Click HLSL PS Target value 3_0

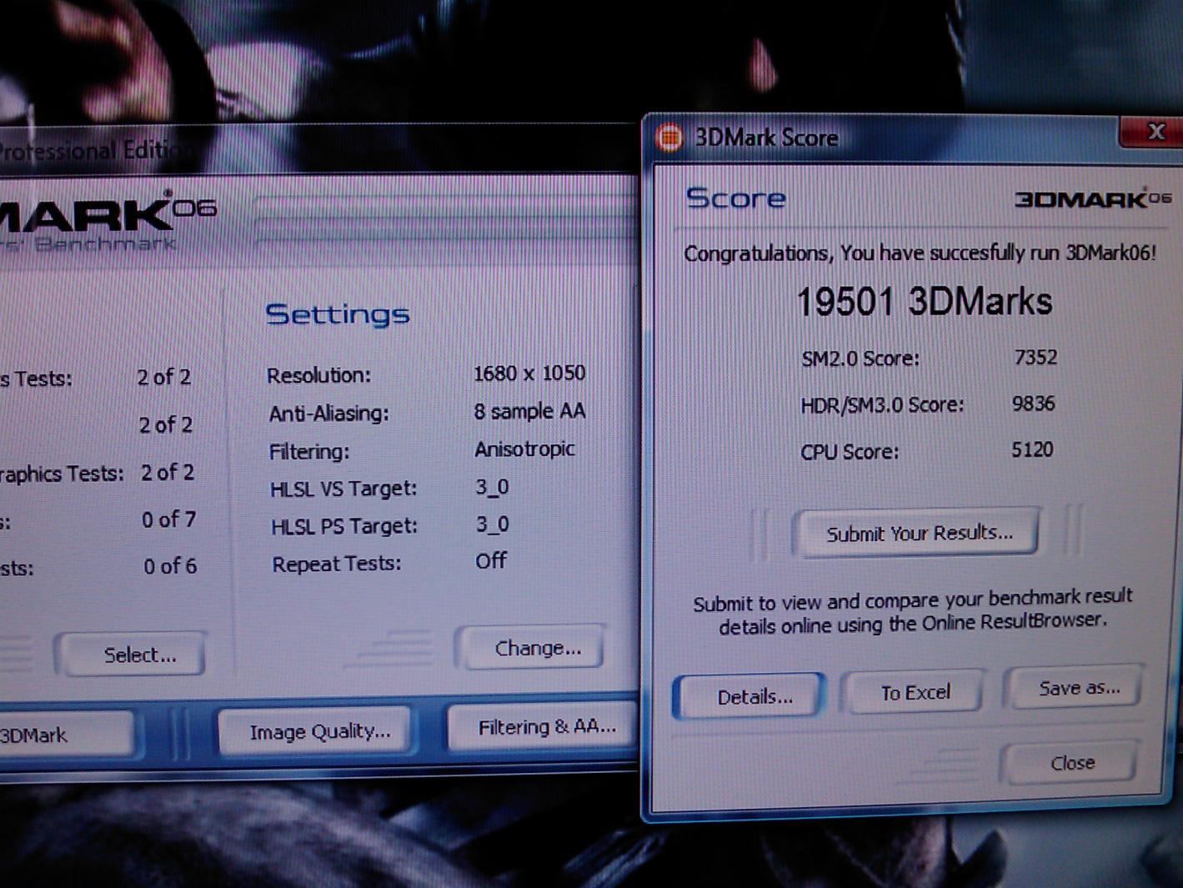click(x=492, y=524)
